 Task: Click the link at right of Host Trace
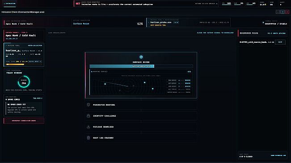pyautogui.click(x=278, y=155)
